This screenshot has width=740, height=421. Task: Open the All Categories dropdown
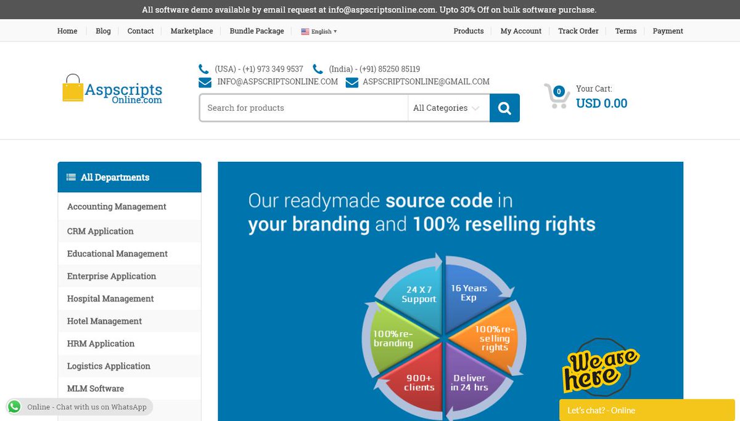coord(446,108)
